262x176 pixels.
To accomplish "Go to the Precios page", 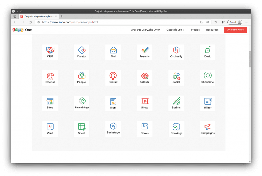I will click(x=195, y=30).
